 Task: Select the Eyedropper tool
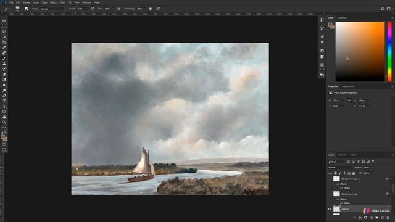point(4,47)
